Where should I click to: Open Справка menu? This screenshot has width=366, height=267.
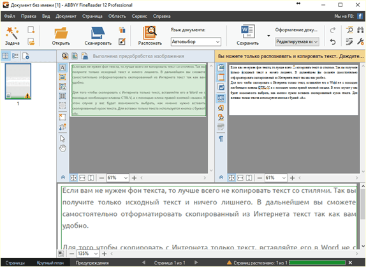(x=162, y=16)
